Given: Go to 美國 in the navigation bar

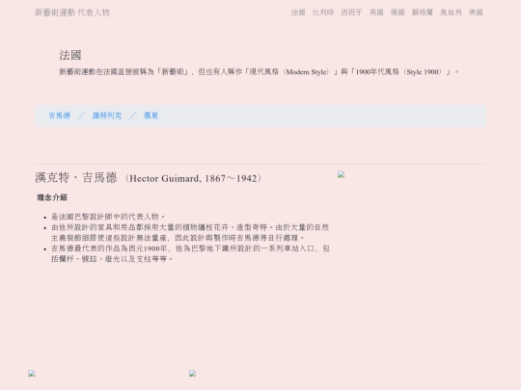Looking at the screenshot, I should point(476,13).
